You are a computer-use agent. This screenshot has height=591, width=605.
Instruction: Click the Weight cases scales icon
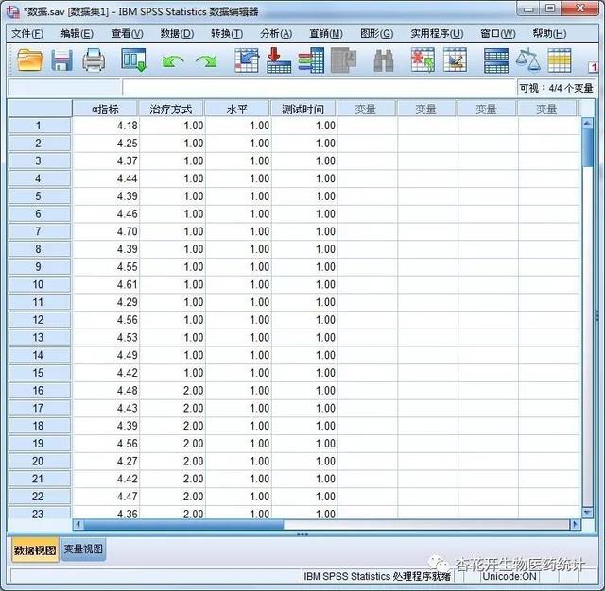point(527,60)
